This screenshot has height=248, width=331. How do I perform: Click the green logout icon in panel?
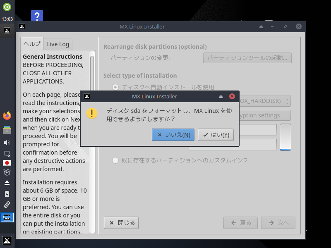point(7,7)
